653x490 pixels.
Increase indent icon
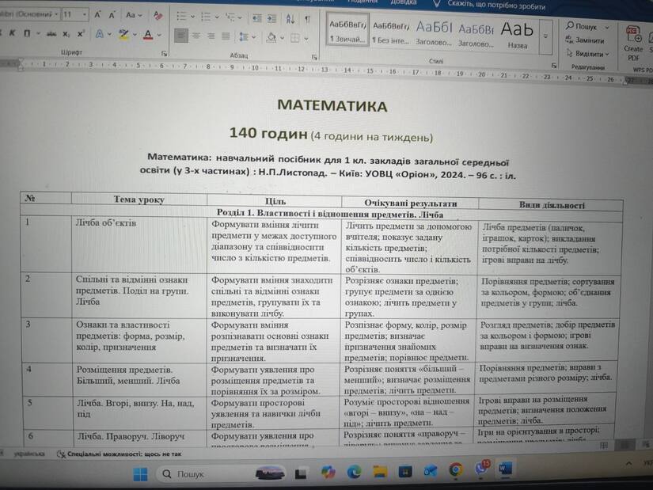(x=272, y=18)
